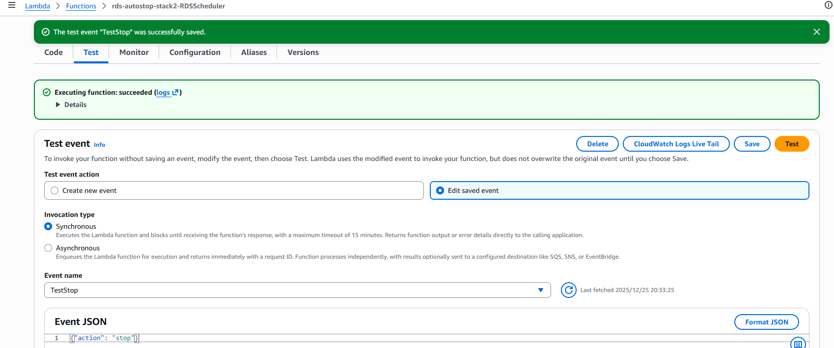Switch to the Test tab

coord(91,53)
